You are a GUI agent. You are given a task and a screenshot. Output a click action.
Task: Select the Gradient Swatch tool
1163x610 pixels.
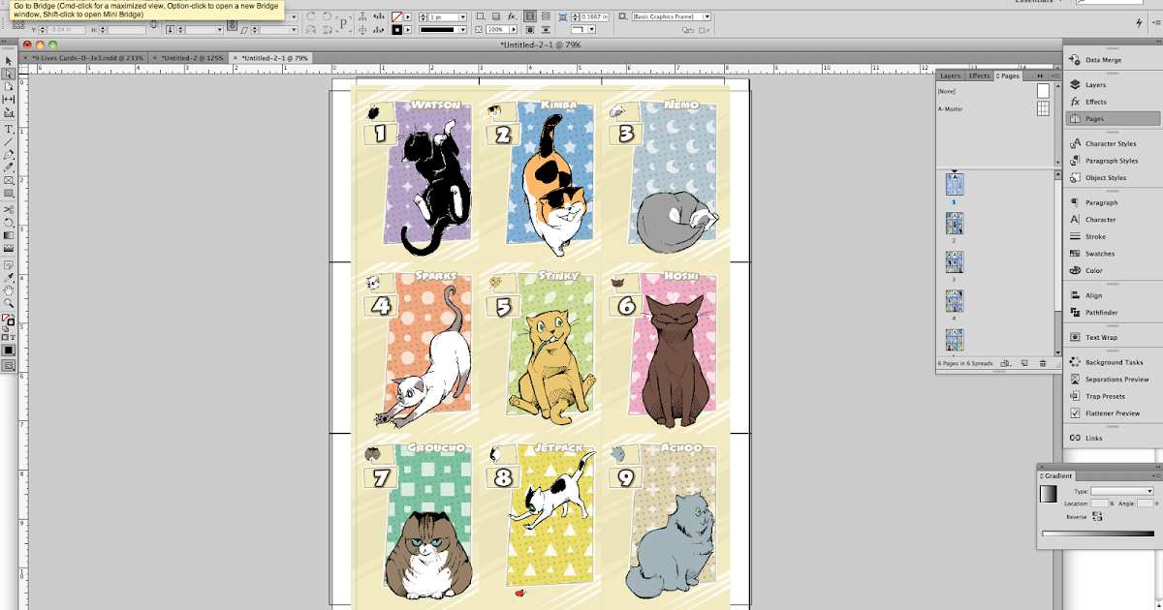pos(9,235)
